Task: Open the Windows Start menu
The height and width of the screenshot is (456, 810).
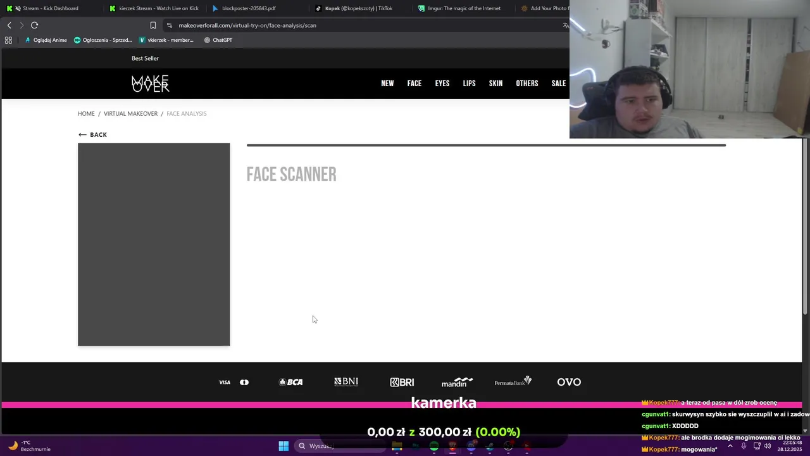Action: (x=283, y=446)
